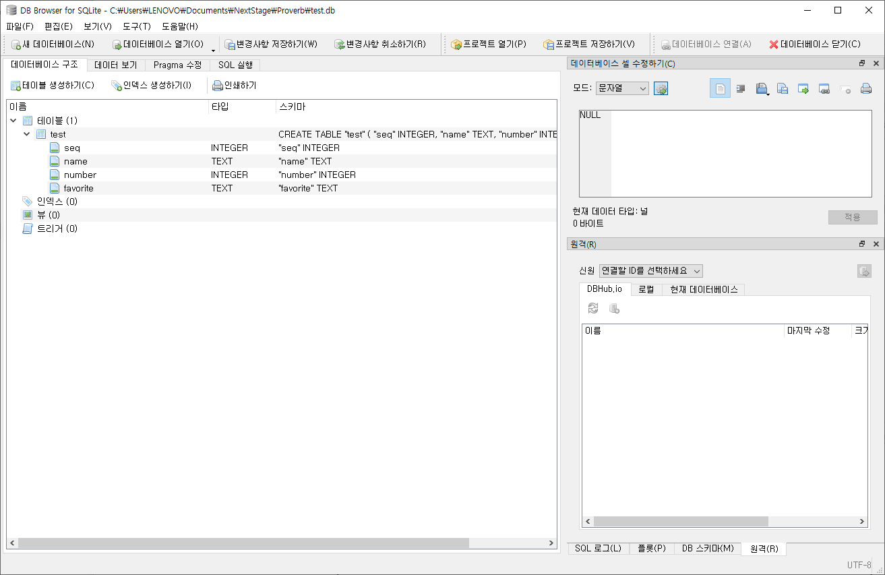Open the 신원 identity dropdown
Screen dimensions: 885x575
(651, 270)
